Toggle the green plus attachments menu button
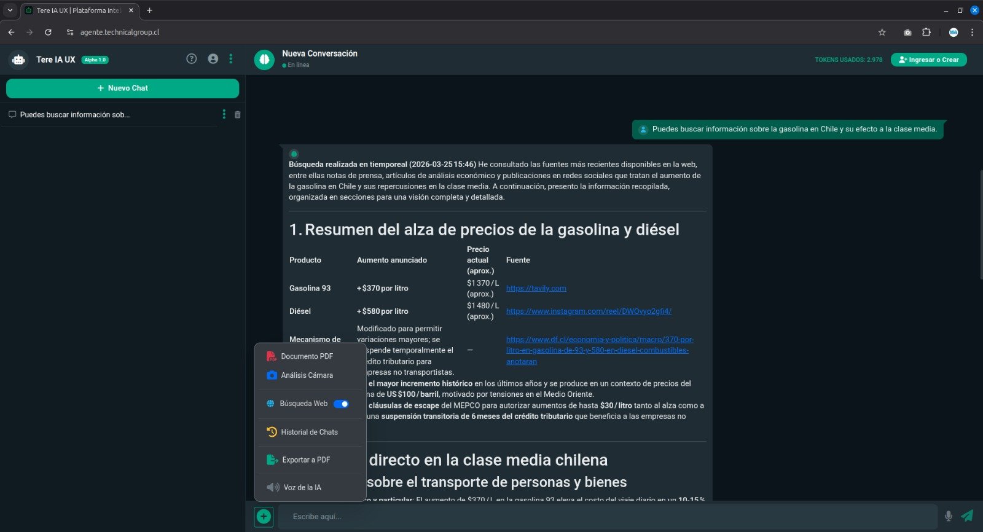Viewport: 983px width, 532px height. coord(264,517)
